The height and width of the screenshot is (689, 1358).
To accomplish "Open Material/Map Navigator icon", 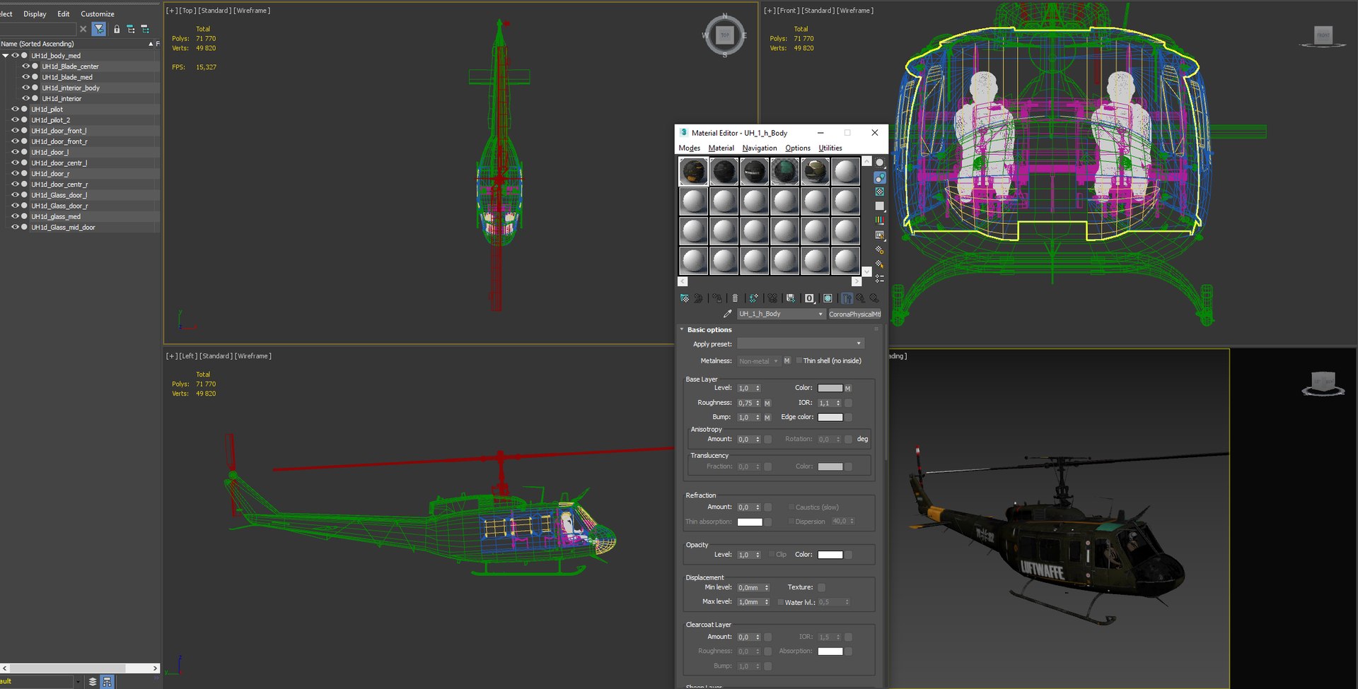I will [x=880, y=278].
